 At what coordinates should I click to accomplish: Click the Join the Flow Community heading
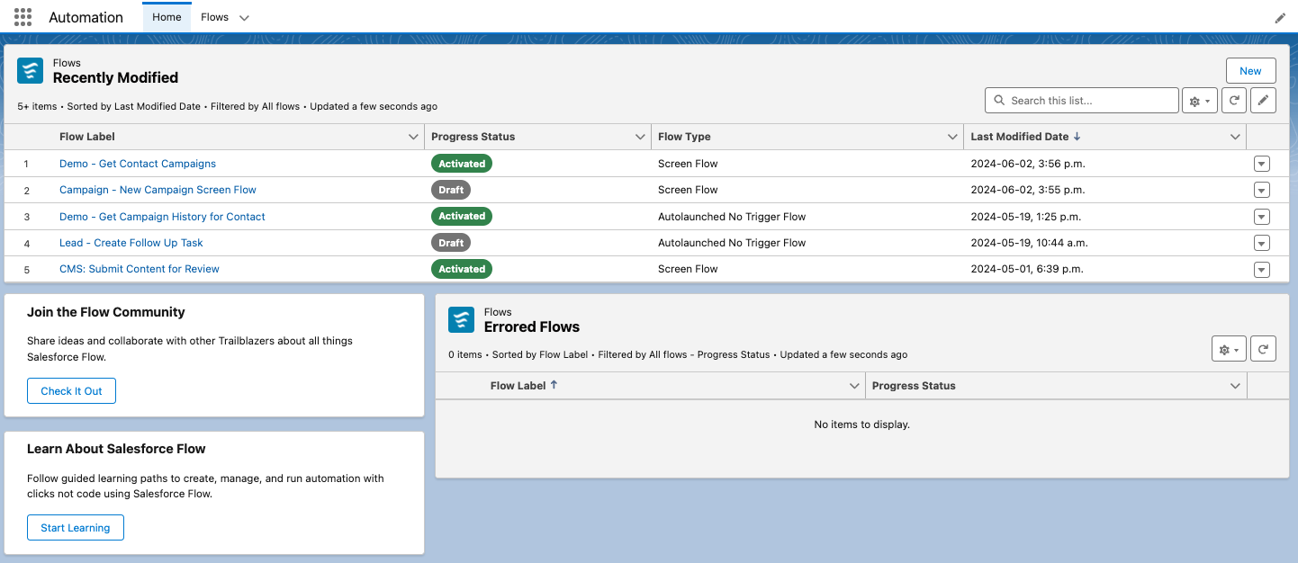[106, 312]
